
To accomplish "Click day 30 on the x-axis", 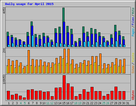I will 124,103.
